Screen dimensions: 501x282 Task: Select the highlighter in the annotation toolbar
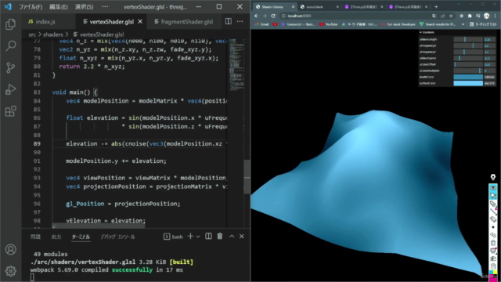pyautogui.click(x=493, y=204)
